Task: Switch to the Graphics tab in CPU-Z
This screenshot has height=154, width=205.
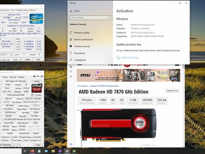Action: (x=19, y=10)
